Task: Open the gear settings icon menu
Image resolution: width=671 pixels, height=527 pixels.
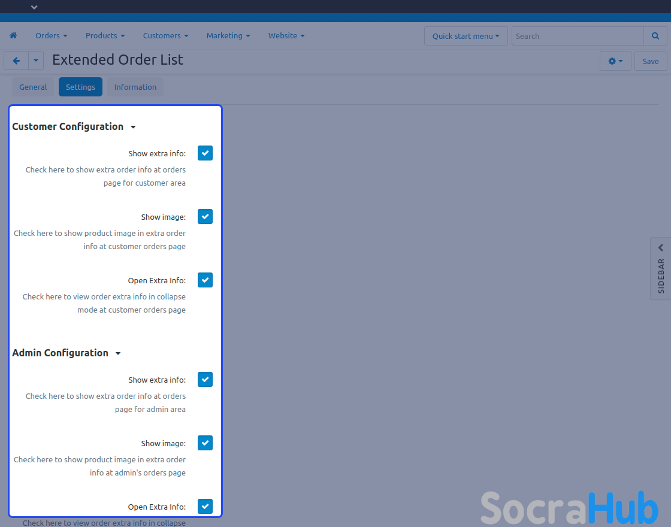Action: coord(615,61)
